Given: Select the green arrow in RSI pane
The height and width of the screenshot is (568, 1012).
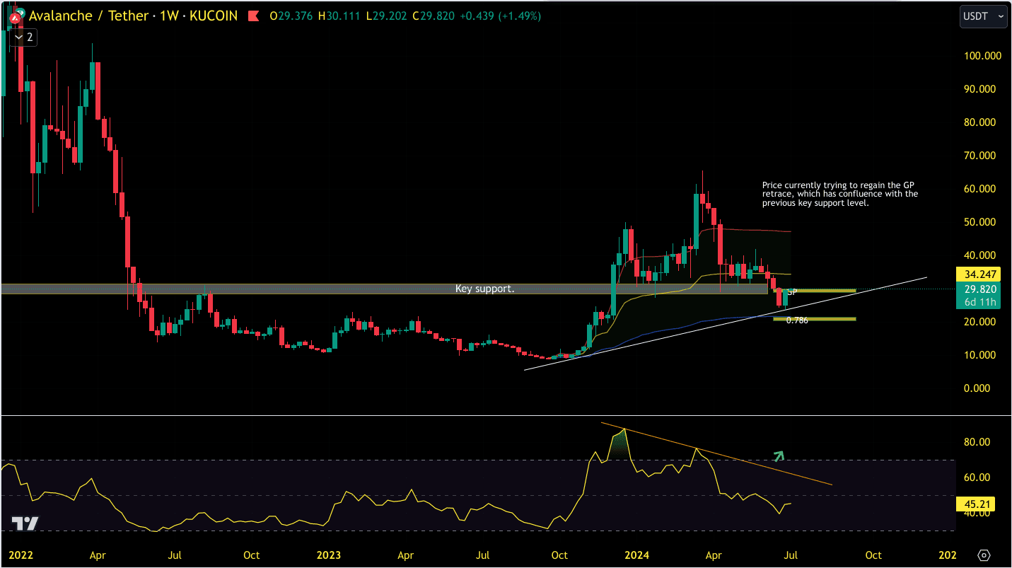Looking at the screenshot, I should pyautogui.click(x=779, y=457).
